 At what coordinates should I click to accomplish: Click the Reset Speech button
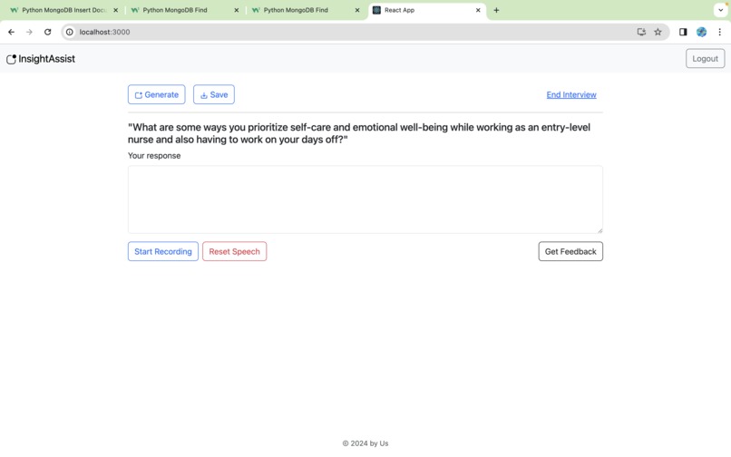(x=235, y=251)
